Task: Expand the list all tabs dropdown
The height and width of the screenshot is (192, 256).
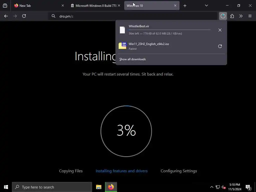Action: 206,5
